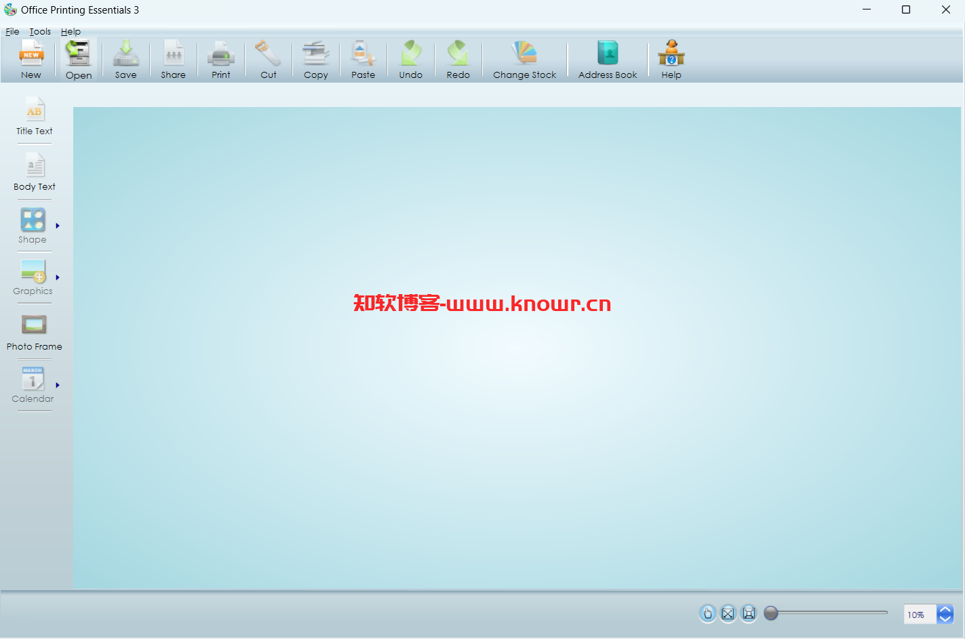Open a file with the Open button

(x=79, y=60)
